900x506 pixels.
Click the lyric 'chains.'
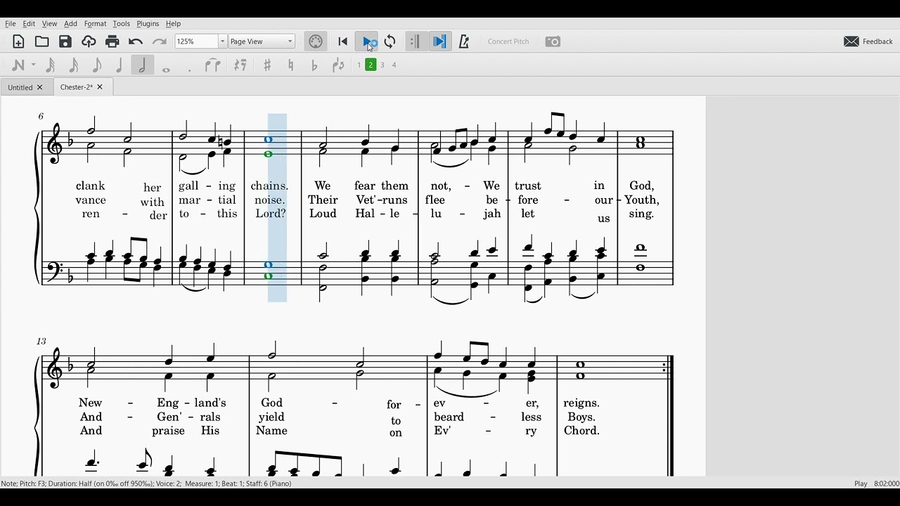point(269,186)
